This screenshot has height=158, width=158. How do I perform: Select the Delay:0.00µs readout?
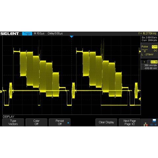(55, 34)
